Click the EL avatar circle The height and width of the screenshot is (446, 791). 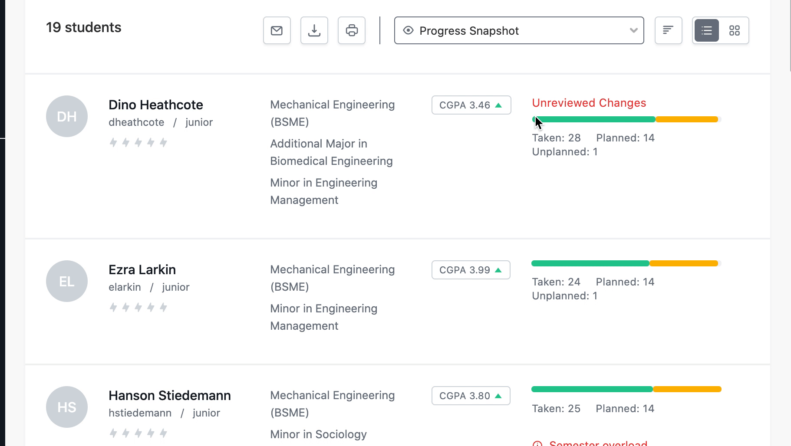[x=67, y=281]
